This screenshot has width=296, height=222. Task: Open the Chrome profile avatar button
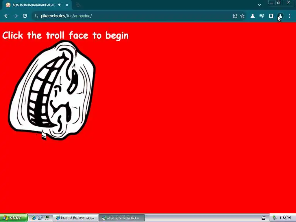tap(280, 16)
